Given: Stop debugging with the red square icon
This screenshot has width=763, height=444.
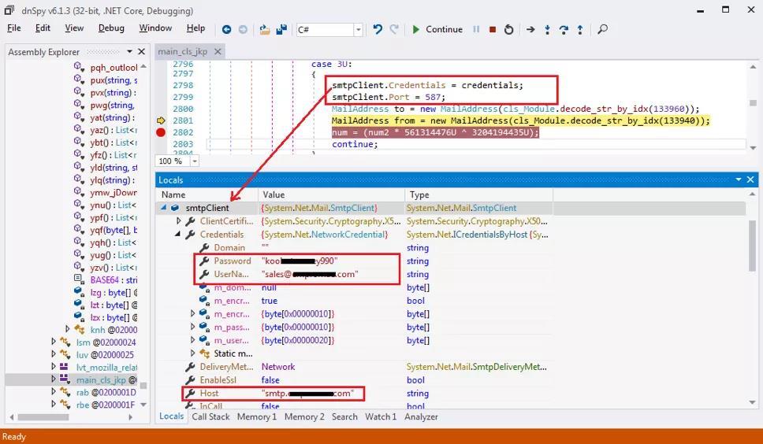Looking at the screenshot, I should click(x=493, y=29).
